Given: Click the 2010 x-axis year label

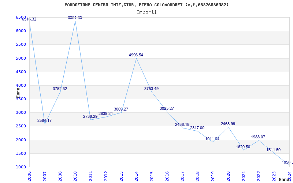Looking at the screenshot, I should pyautogui.click(x=75, y=176).
